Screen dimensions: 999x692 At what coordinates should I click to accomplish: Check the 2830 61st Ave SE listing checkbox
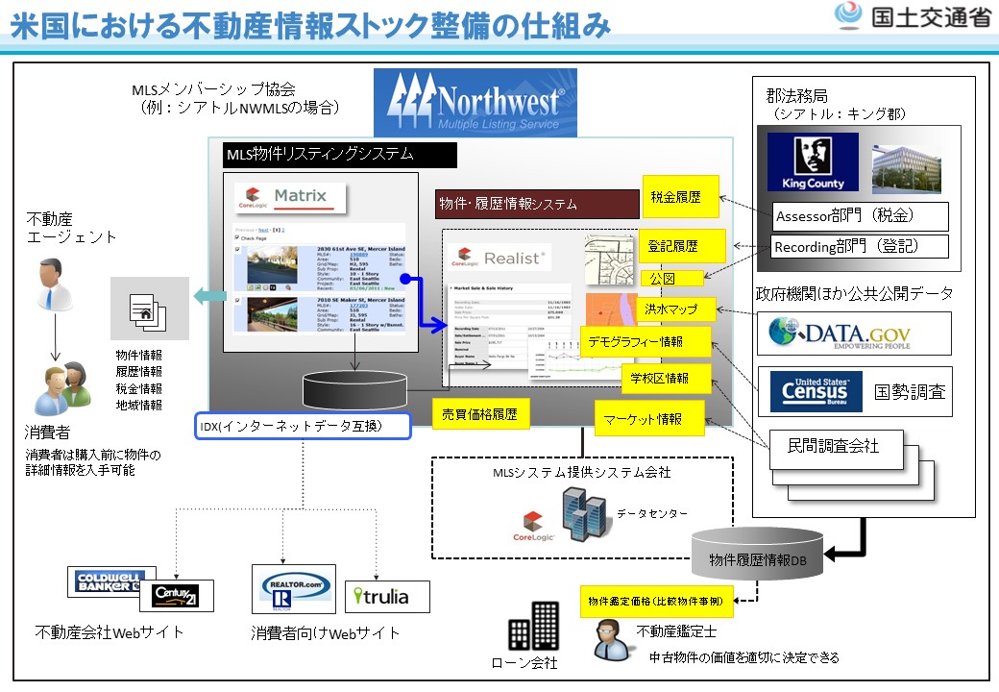pyautogui.click(x=239, y=250)
